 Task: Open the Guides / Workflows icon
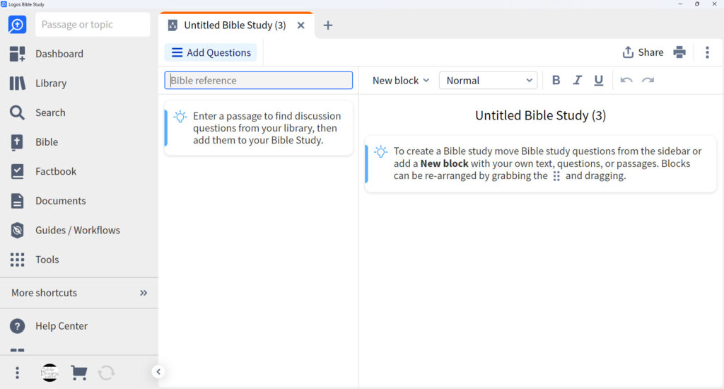pos(17,230)
